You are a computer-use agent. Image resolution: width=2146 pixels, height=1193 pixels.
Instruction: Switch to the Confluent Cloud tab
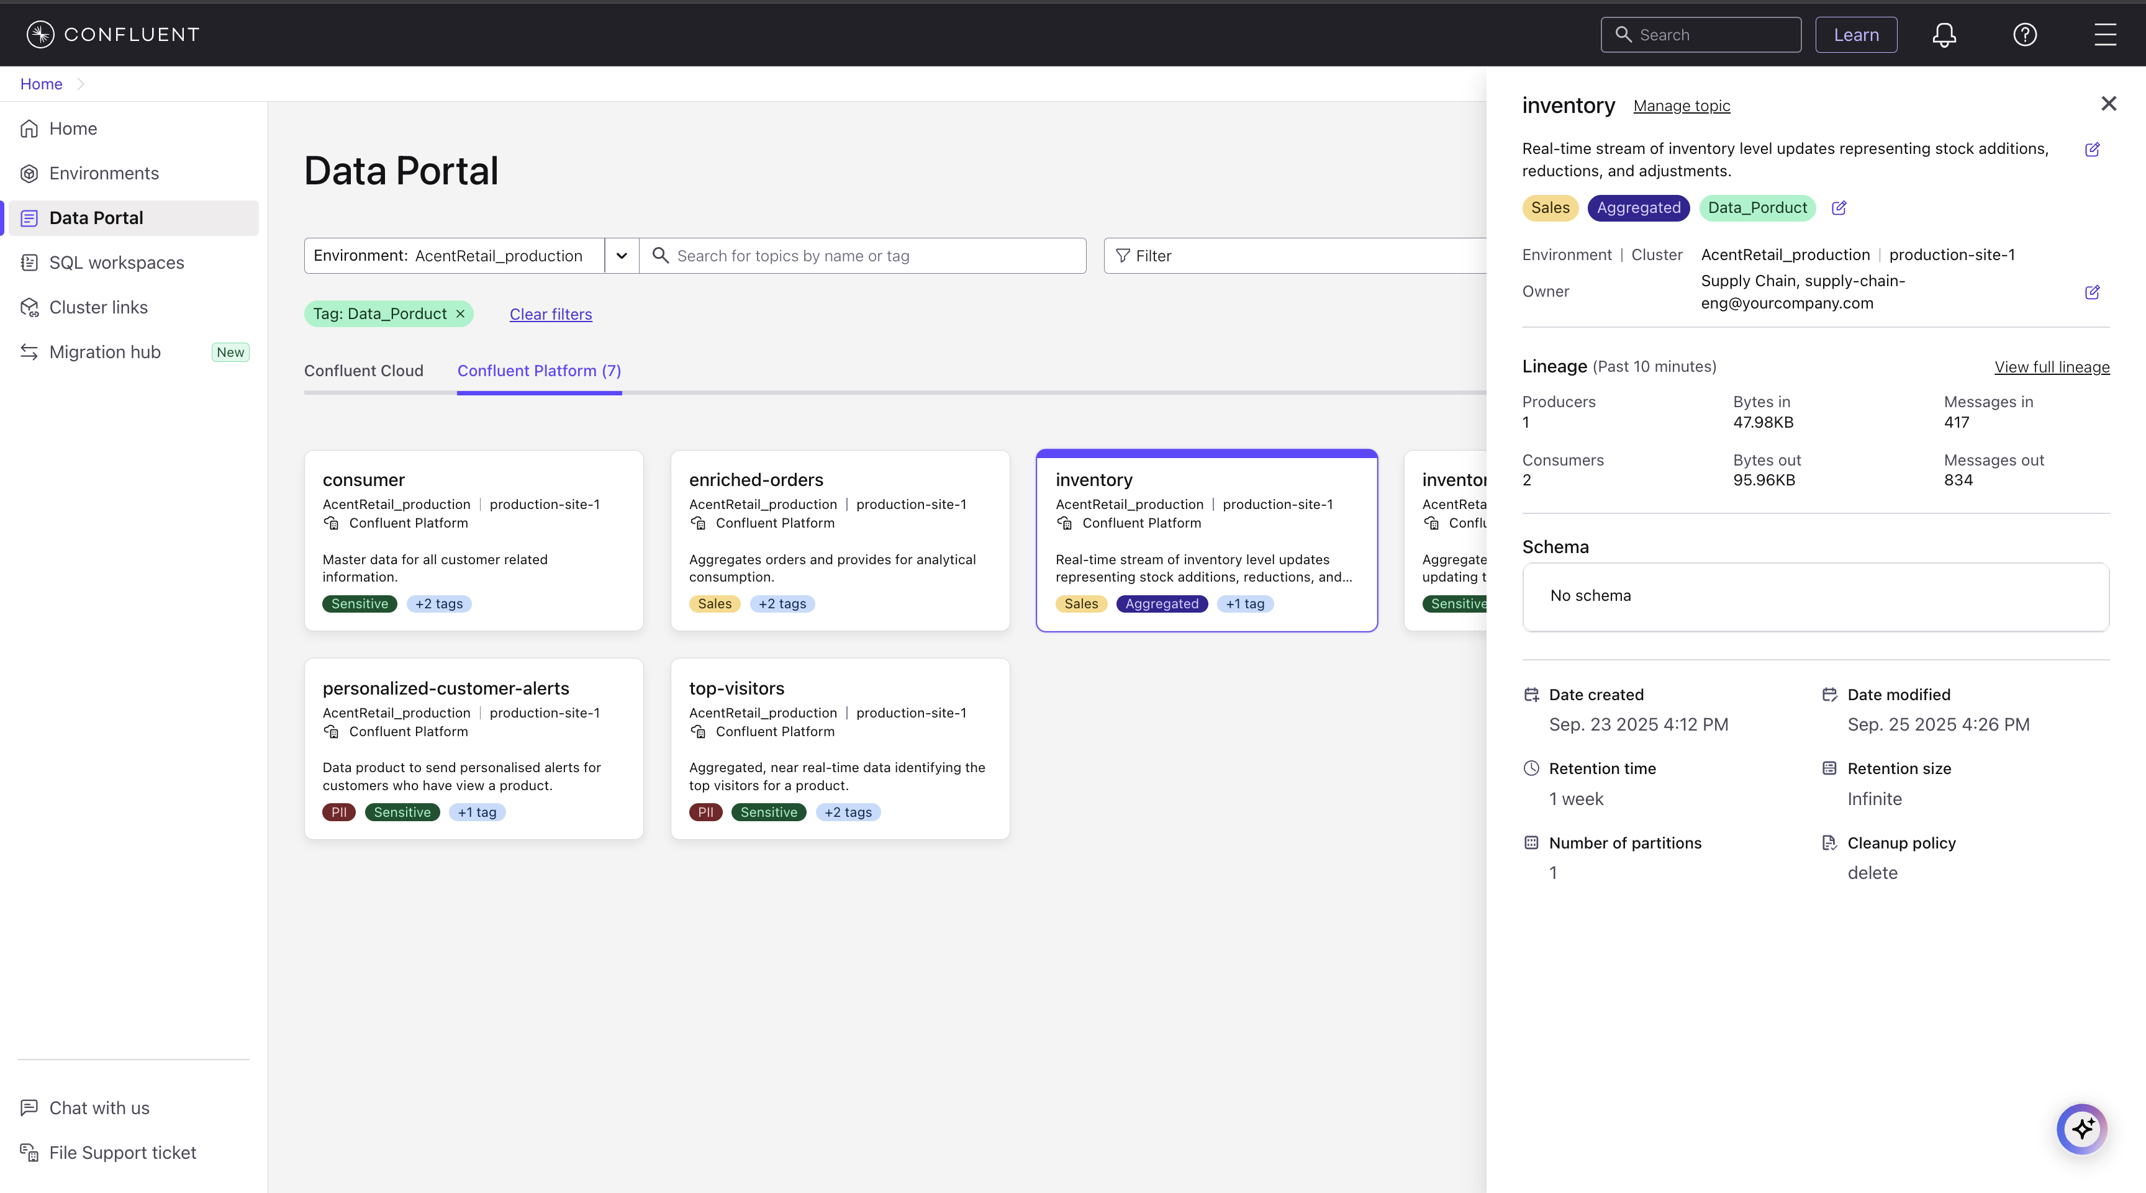coord(363,371)
